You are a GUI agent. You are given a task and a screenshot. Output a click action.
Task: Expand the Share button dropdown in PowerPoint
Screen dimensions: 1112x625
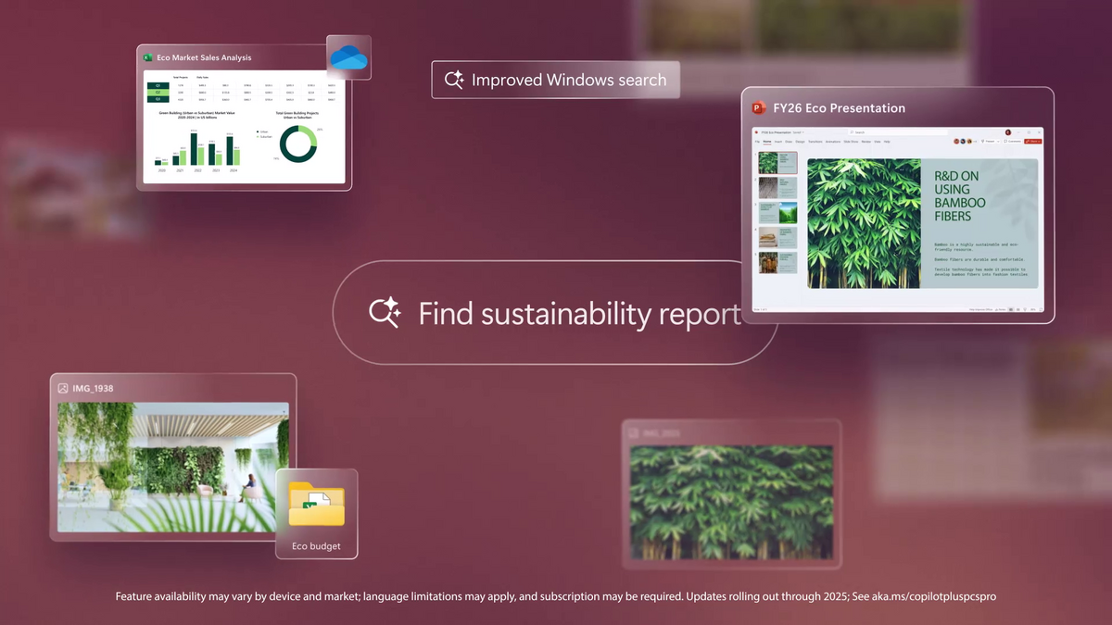click(x=1040, y=142)
